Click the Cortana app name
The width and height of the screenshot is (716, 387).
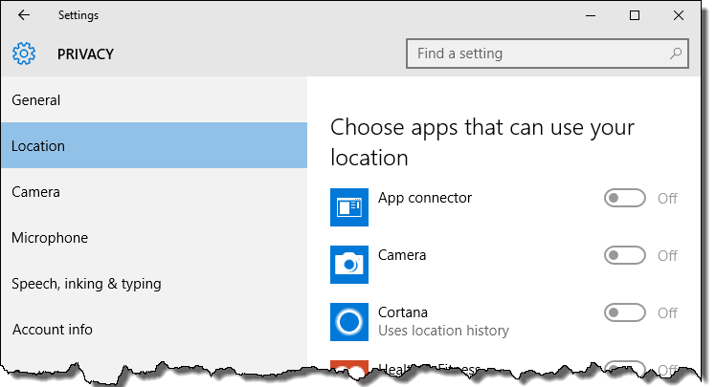click(403, 312)
